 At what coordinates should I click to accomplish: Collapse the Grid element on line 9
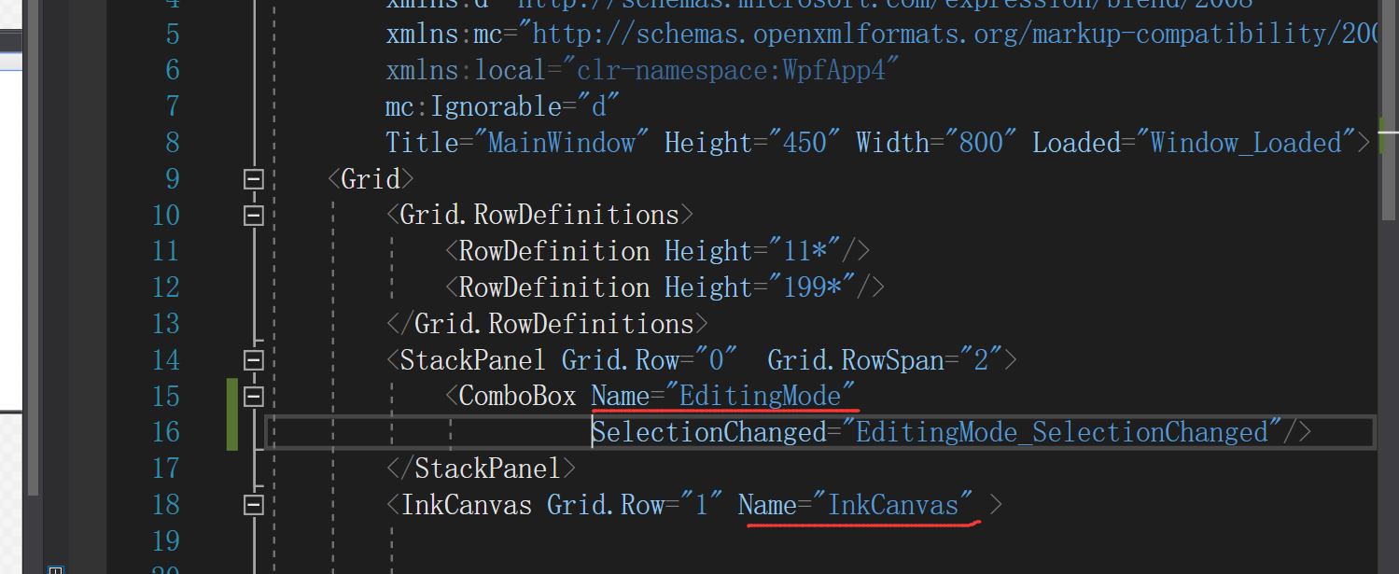tap(253, 178)
